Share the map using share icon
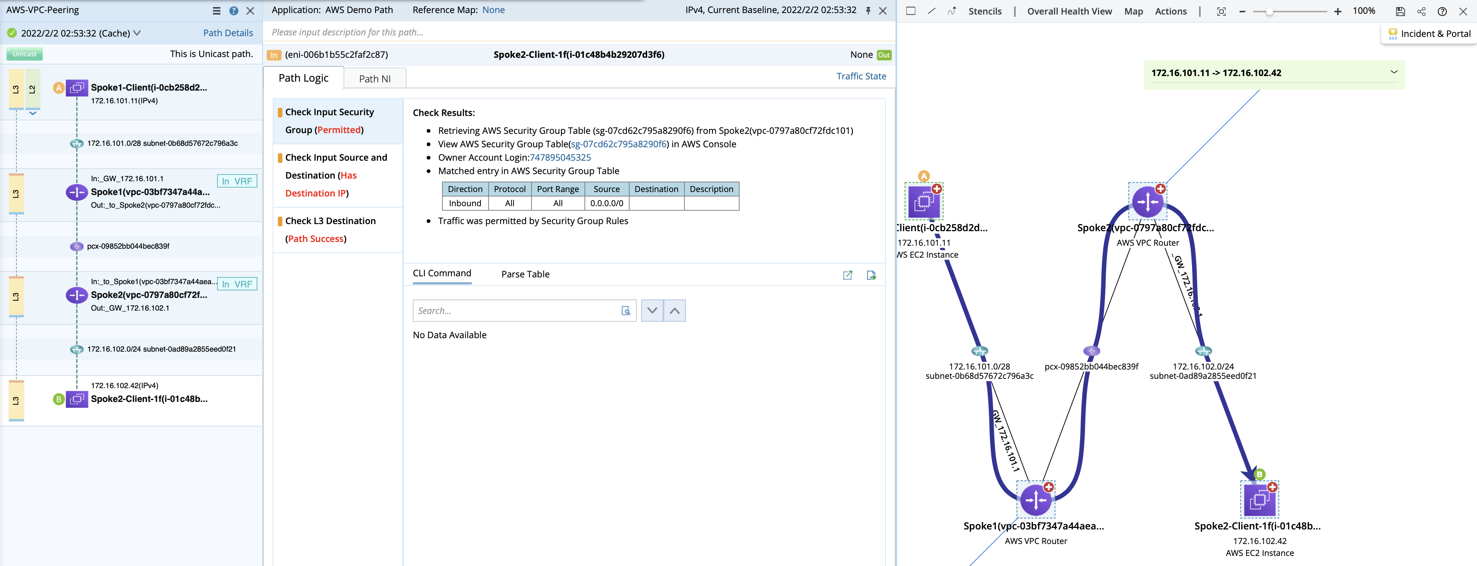 tap(1421, 12)
